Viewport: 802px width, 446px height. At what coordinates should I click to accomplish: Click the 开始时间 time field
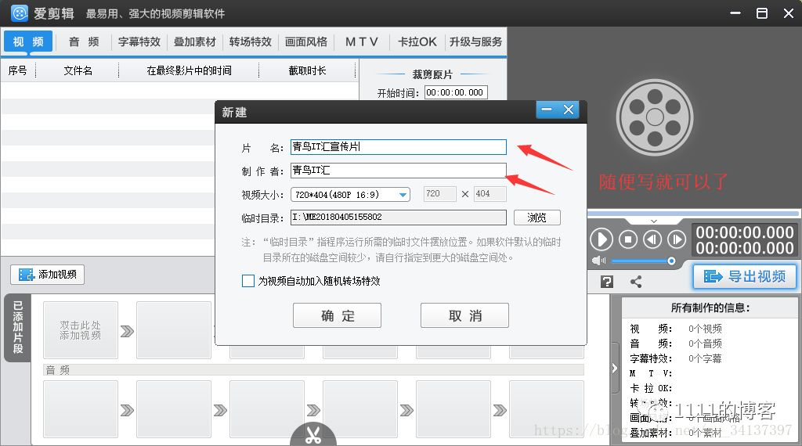(457, 92)
